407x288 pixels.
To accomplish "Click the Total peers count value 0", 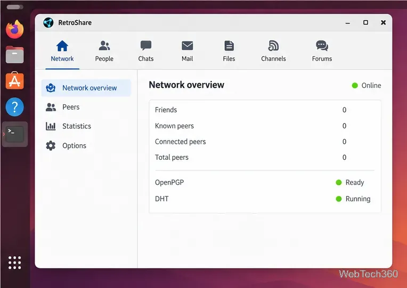I will point(344,158).
